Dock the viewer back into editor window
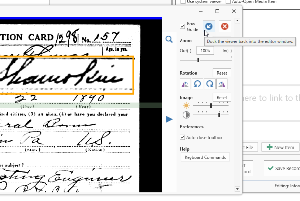The image size is (300, 201). click(209, 26)
